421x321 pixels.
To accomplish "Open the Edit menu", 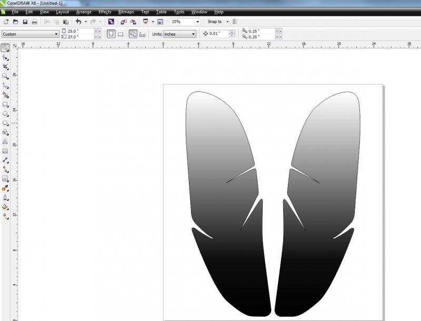I will (x=29, y=12).
